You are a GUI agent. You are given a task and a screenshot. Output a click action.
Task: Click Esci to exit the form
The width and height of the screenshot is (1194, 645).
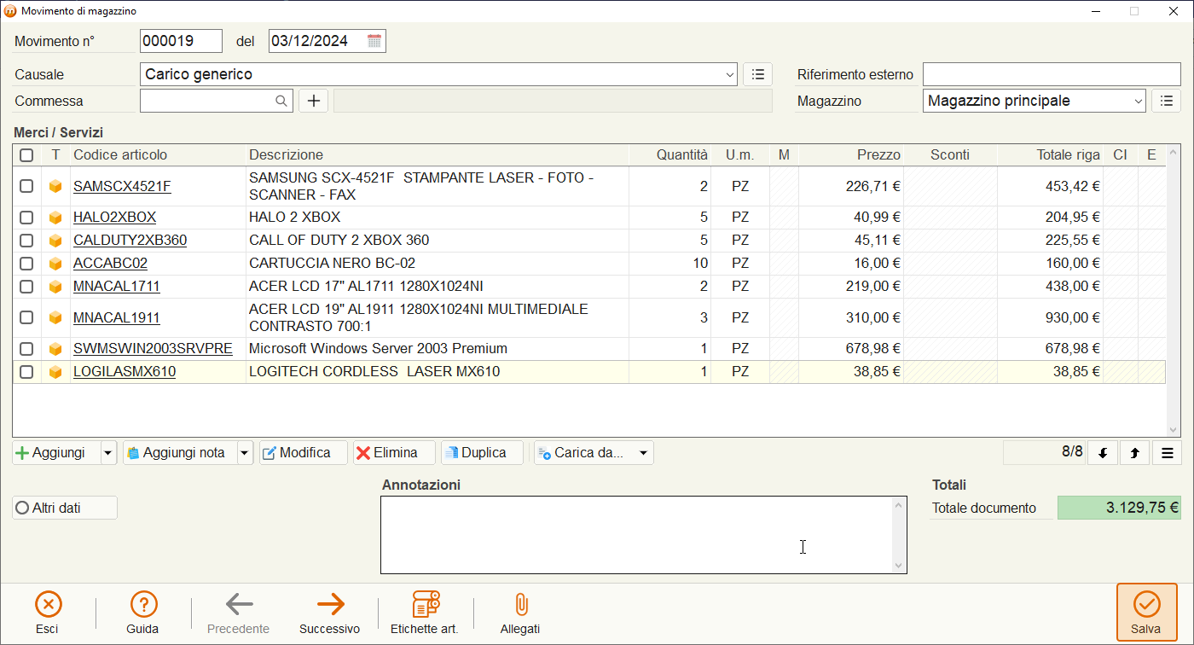tap(48, 613)
